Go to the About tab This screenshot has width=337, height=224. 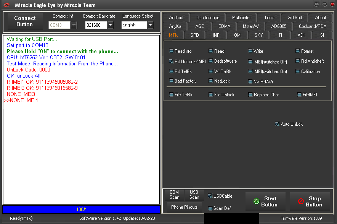321,18
